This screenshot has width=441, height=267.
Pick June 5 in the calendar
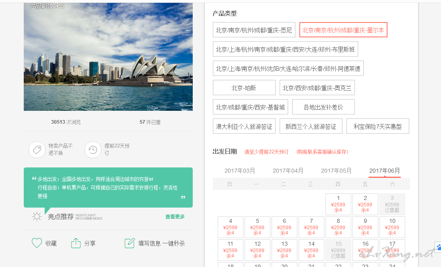258,227
